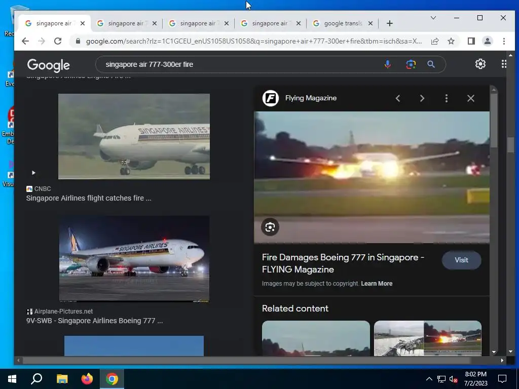This screenshot has height=389, width=519.
Task: Close the first singapore air tab
Action: click(x=83, y=23)
